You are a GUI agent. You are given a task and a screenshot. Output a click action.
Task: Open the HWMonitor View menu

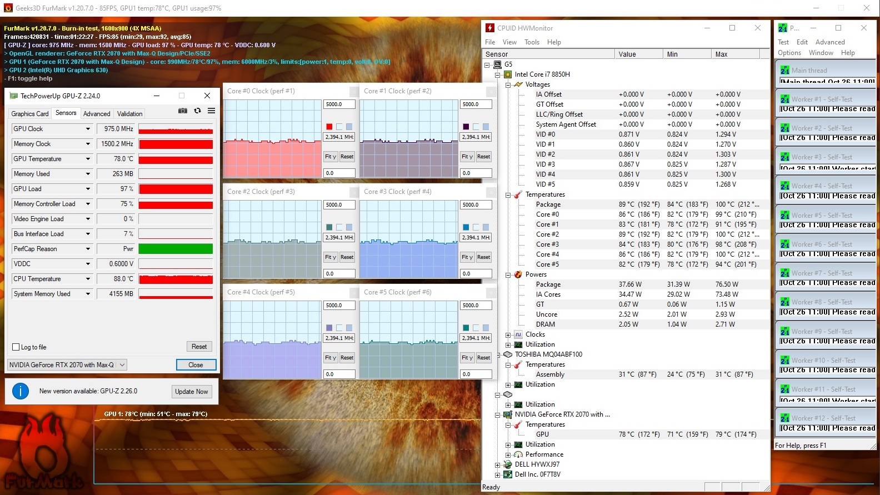point(509,42)
